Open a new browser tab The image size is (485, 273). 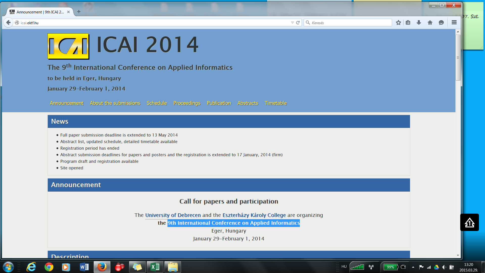(79, 12)
